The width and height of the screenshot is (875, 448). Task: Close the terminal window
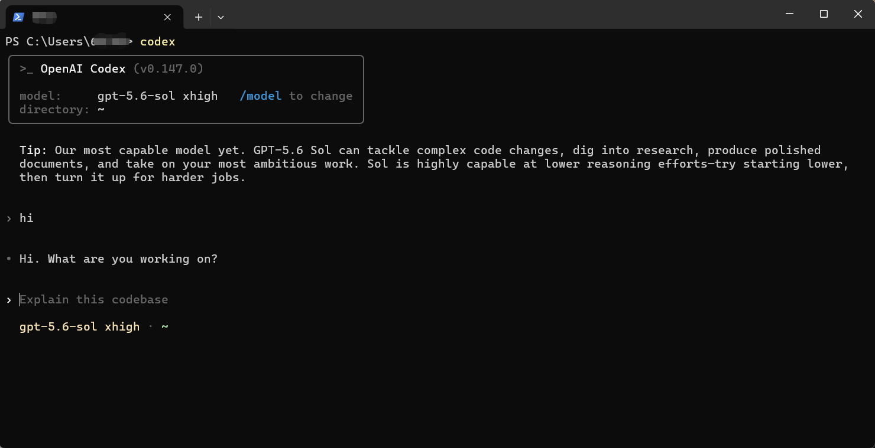pos(858,14)
